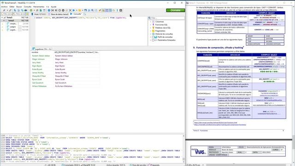
Task: Open the Archivo menu
Action: point(4,6)
